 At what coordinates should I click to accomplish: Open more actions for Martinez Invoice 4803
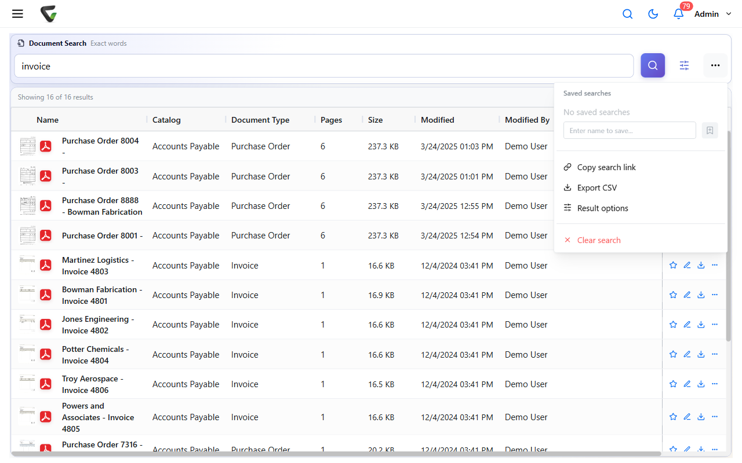click(x=715, y=265)
